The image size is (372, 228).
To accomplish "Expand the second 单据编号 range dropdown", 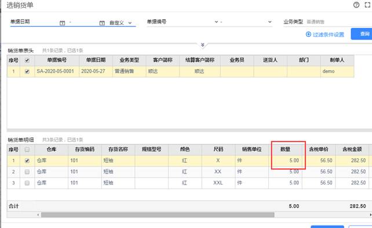I will coord(270,22).
